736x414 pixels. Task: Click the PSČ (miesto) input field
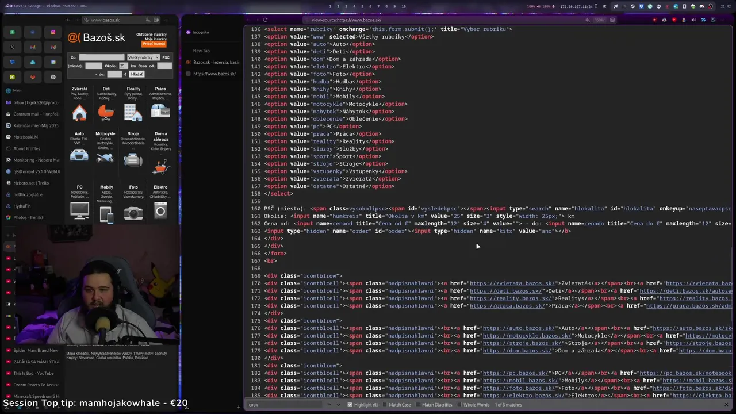pos(94,66)
